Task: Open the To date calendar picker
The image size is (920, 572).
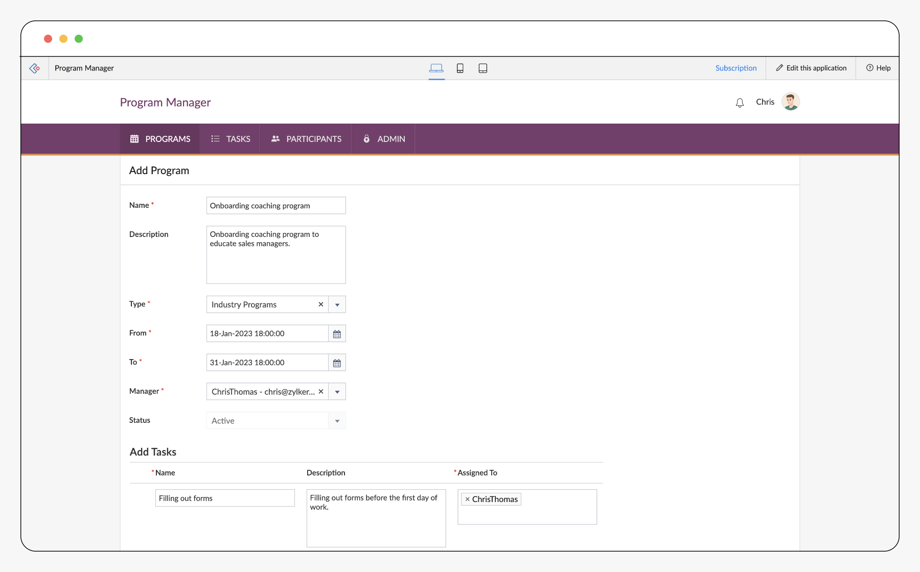Action: (x=337, y=363)
